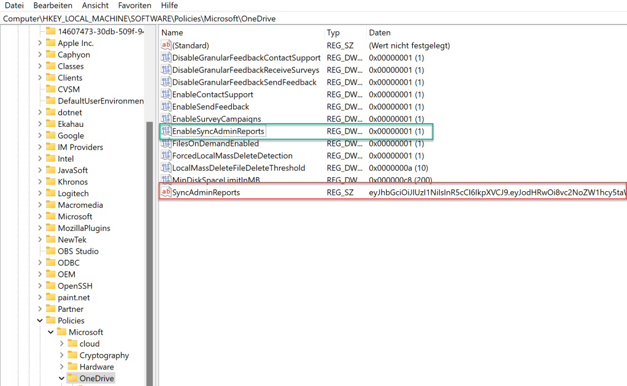Click the OBS Studio folder icon

(x=52, y=251)
